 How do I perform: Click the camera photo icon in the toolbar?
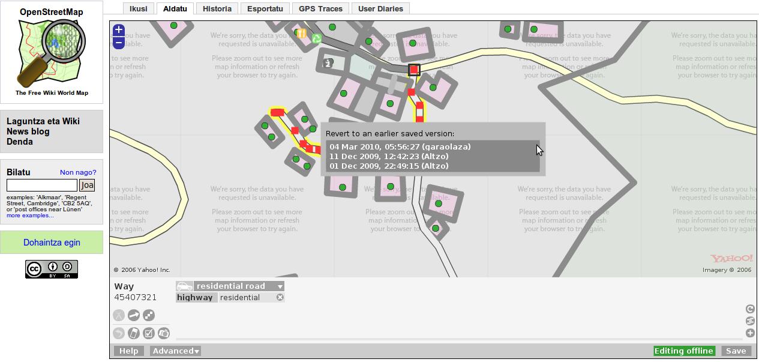pyautogui.click(x=163, y=333)
